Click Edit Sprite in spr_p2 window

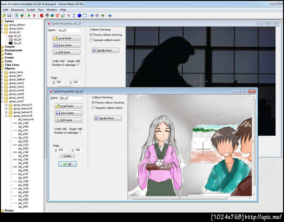[x=69, y=120]
